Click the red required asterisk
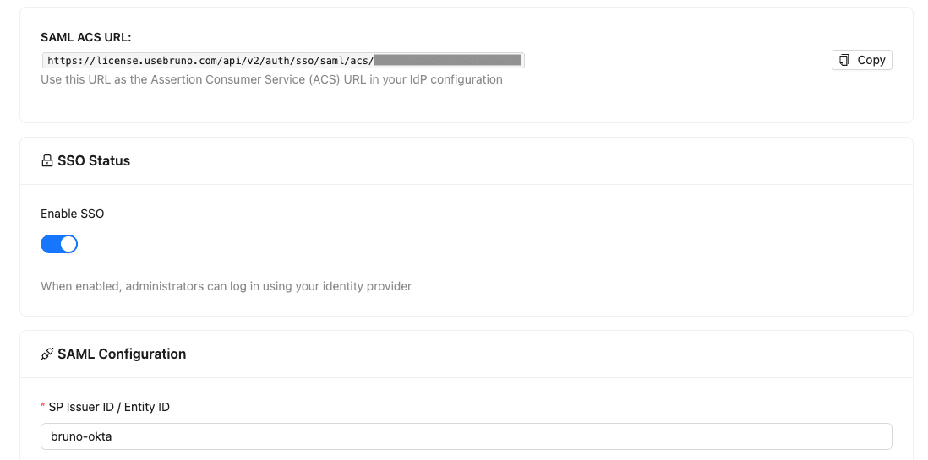Viewport: 928px width, 460px height. tap(43, 407)
